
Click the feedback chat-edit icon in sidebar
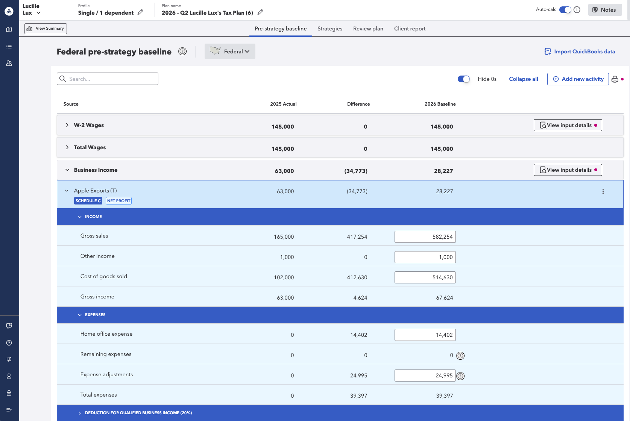[x=9, y=326]
